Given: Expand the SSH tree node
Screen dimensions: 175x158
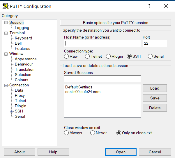Looking at the screenshot, I should [11, 111].
